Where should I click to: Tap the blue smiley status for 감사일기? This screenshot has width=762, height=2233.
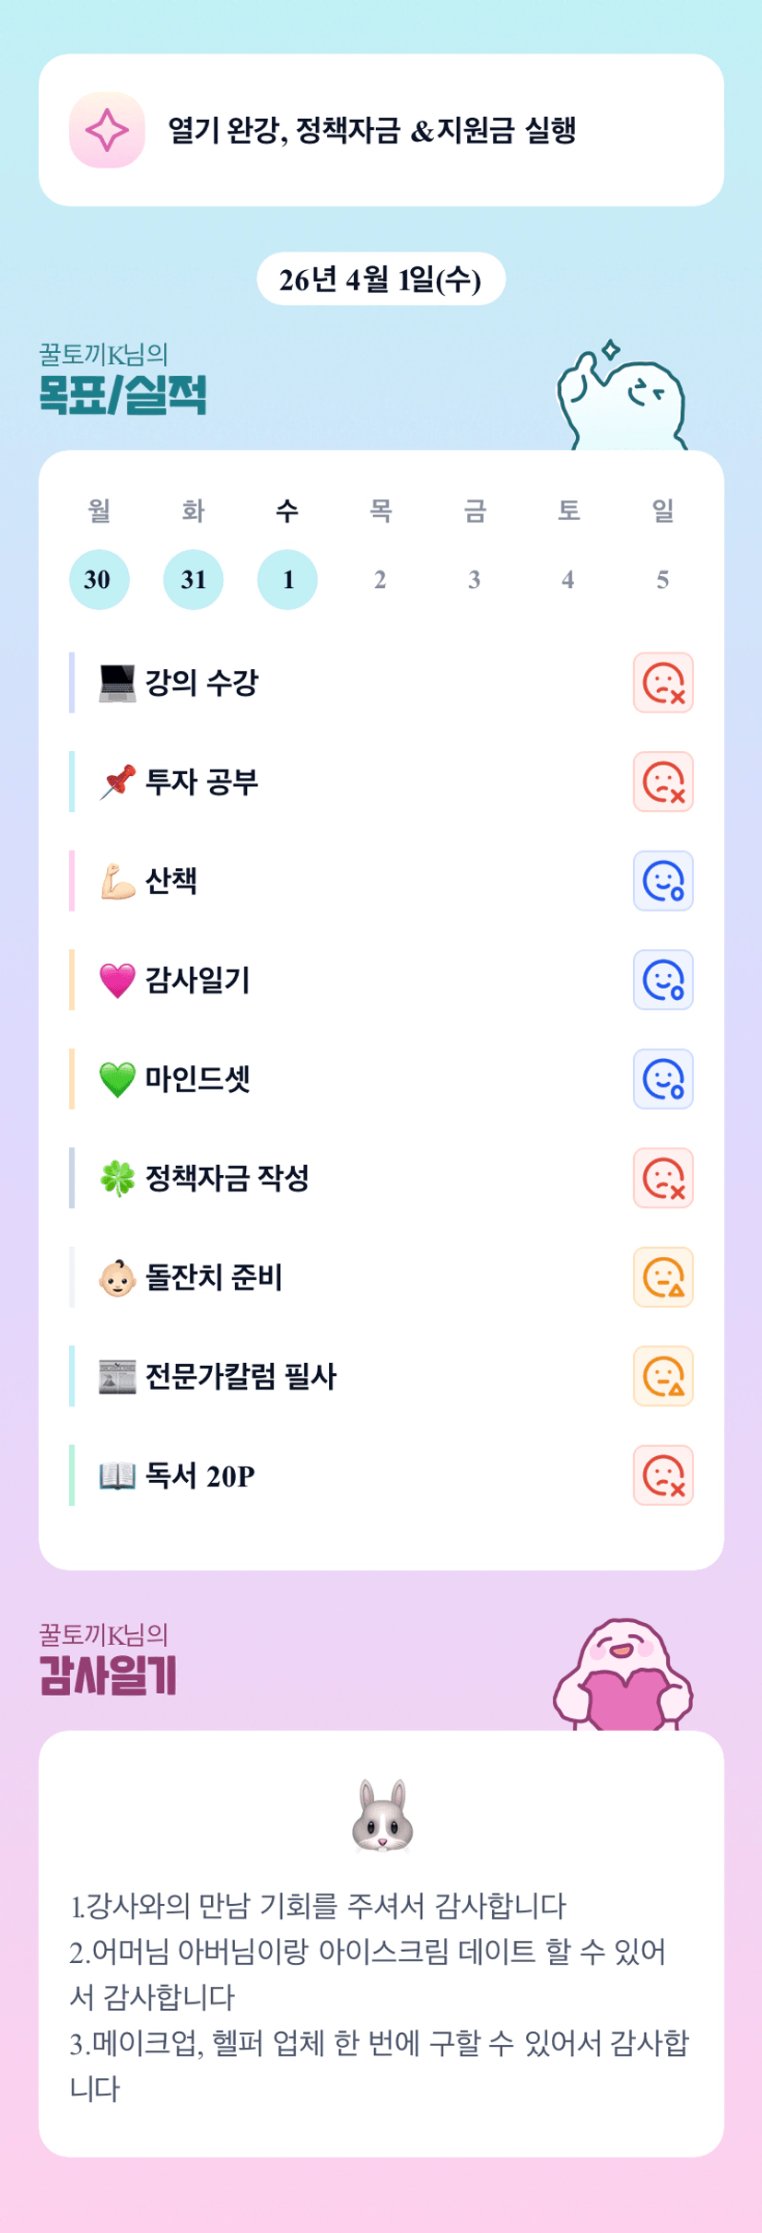(x=662, y=980)
